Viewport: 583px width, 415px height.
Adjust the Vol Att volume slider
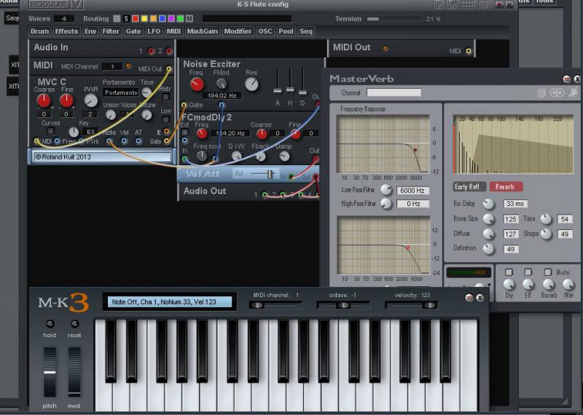pos(263,174)
